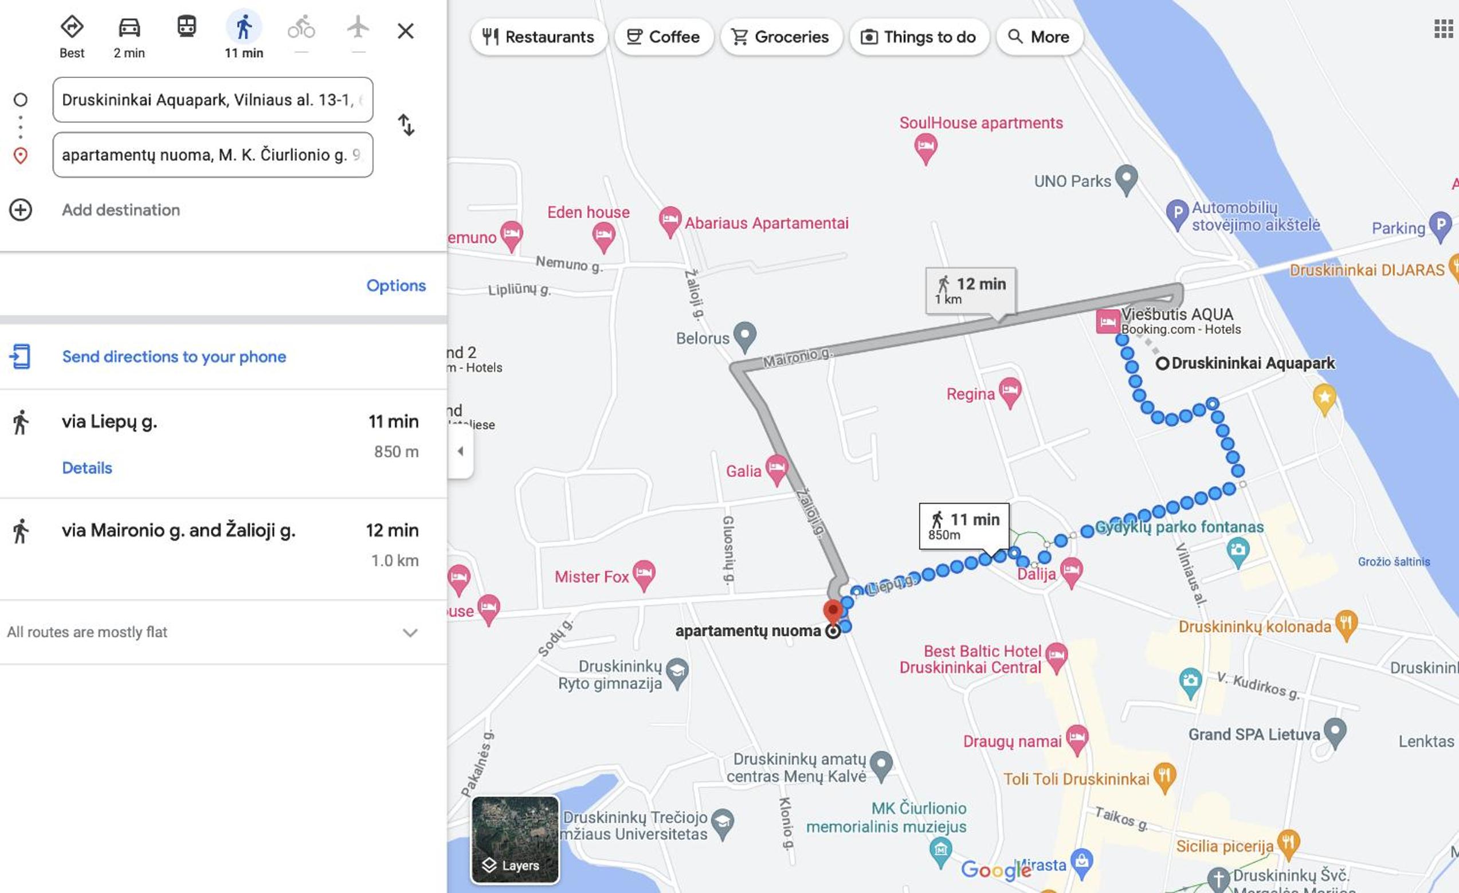Send directions to your phone

coord(174,357)
